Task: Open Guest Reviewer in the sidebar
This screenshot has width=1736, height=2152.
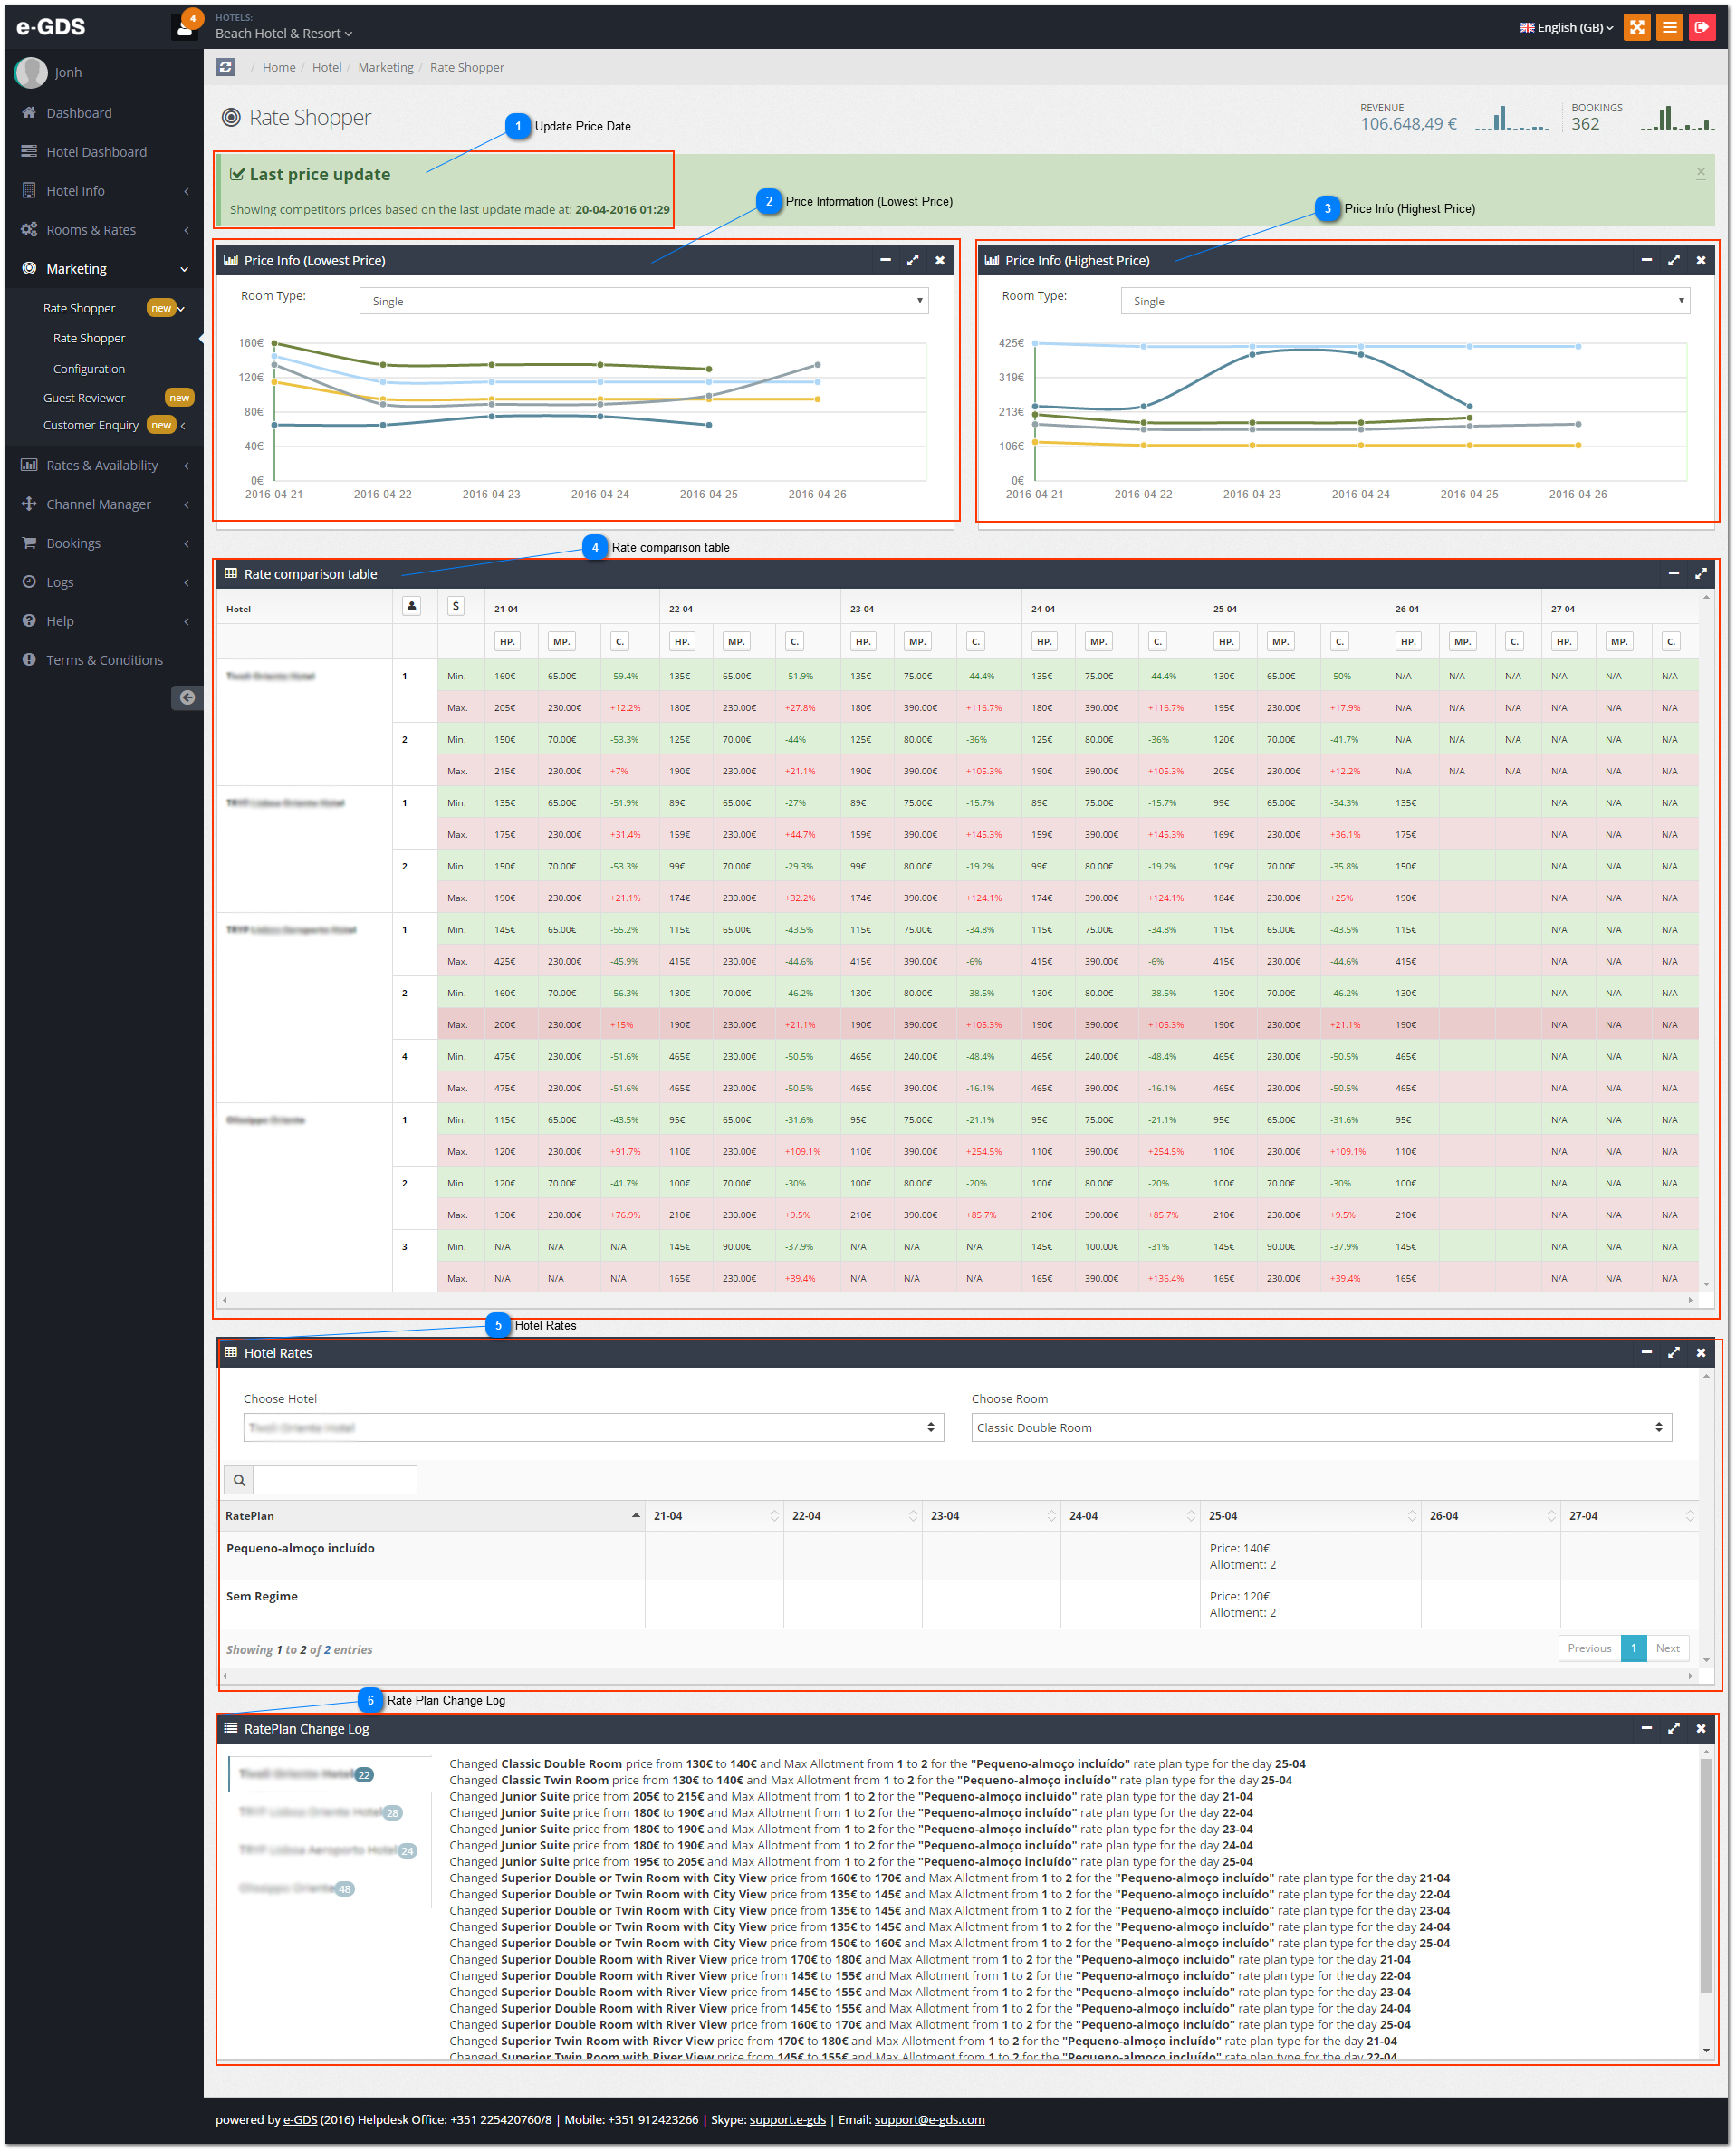Action: 84,398
